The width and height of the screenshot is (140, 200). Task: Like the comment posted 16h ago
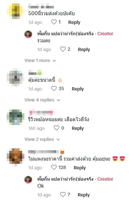pyautogui.click(x=57, y=128)
